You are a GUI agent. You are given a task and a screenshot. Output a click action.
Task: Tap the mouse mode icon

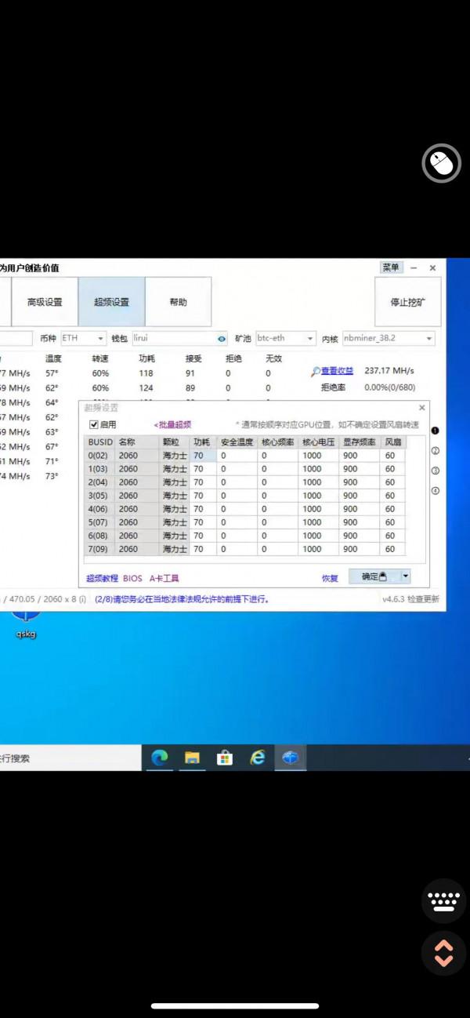(441, 163)
